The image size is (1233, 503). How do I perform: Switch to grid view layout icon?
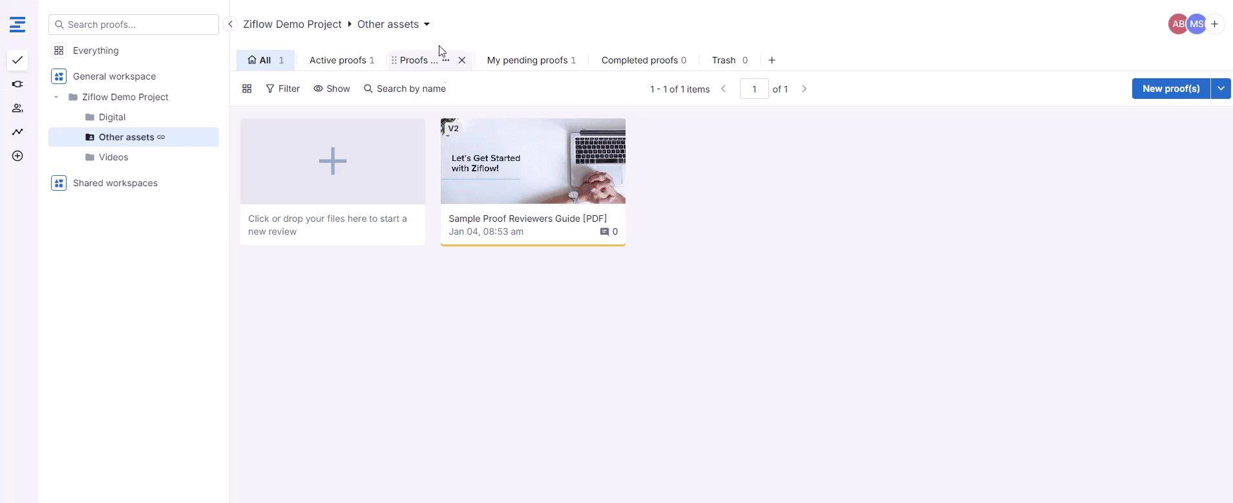[247, 89]
